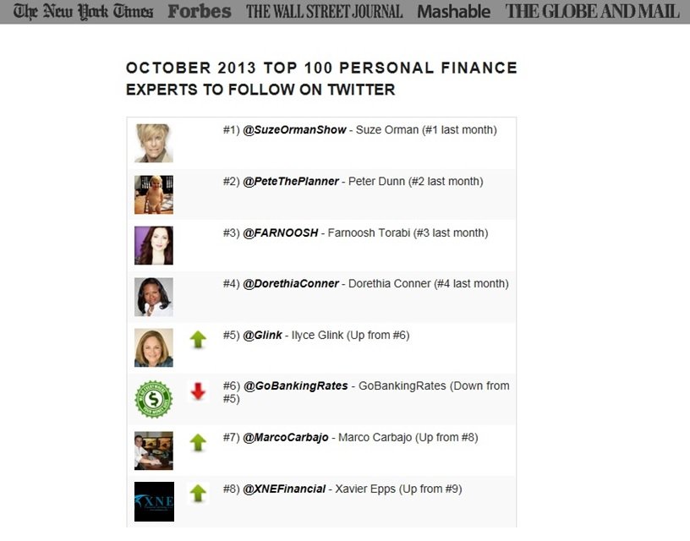
Task: Click the green up arrow beside @MarcoCarbajo
Action: 198,442
